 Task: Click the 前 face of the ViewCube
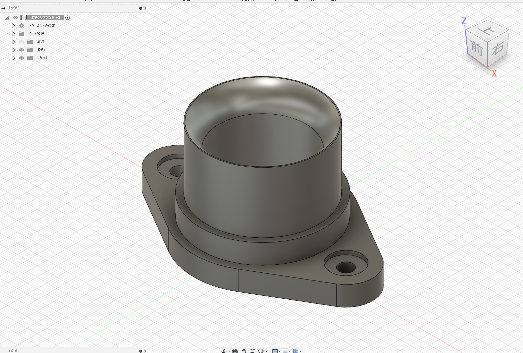click(477, 48)
